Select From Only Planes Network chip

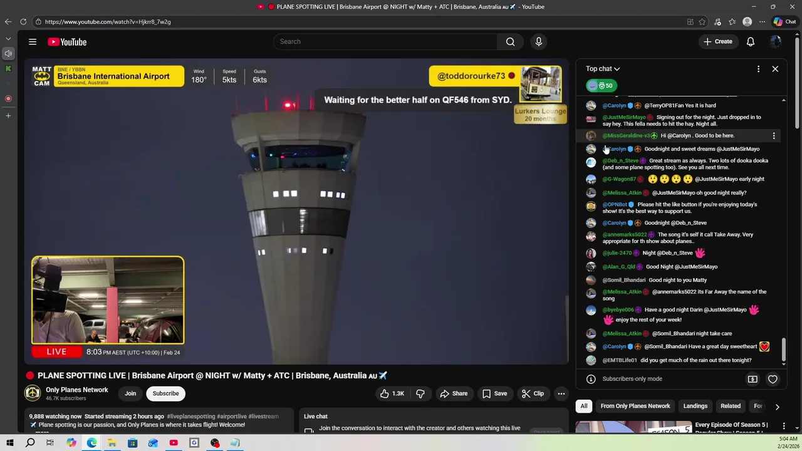point(635,406)
